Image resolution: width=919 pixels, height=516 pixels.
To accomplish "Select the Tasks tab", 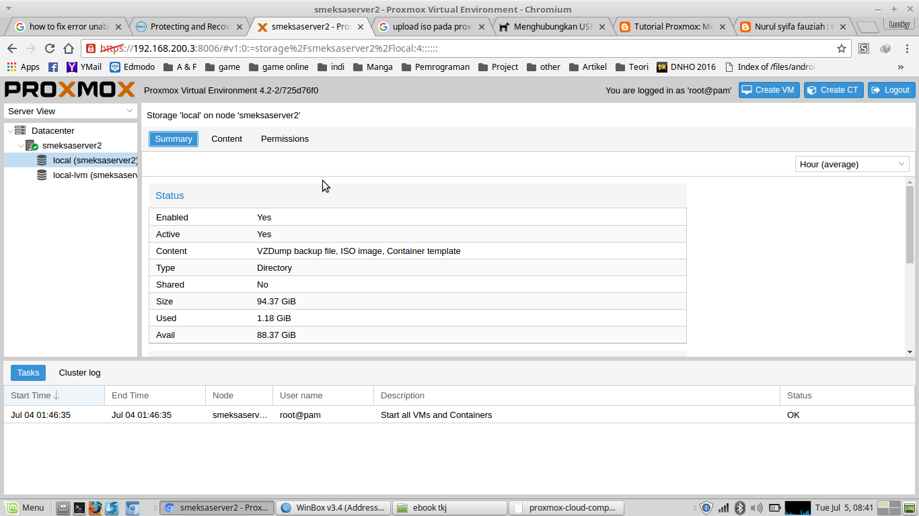I will [x=28, y=372].
